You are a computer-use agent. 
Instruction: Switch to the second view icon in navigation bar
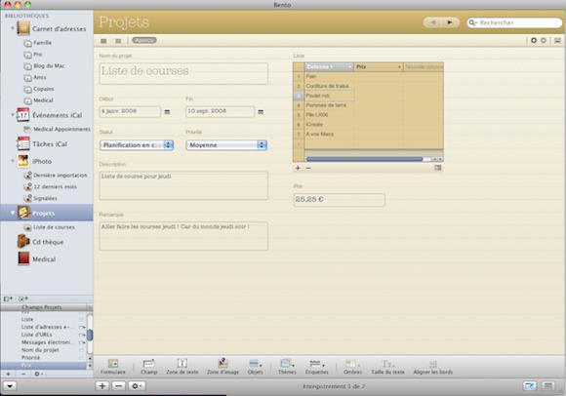118,41
